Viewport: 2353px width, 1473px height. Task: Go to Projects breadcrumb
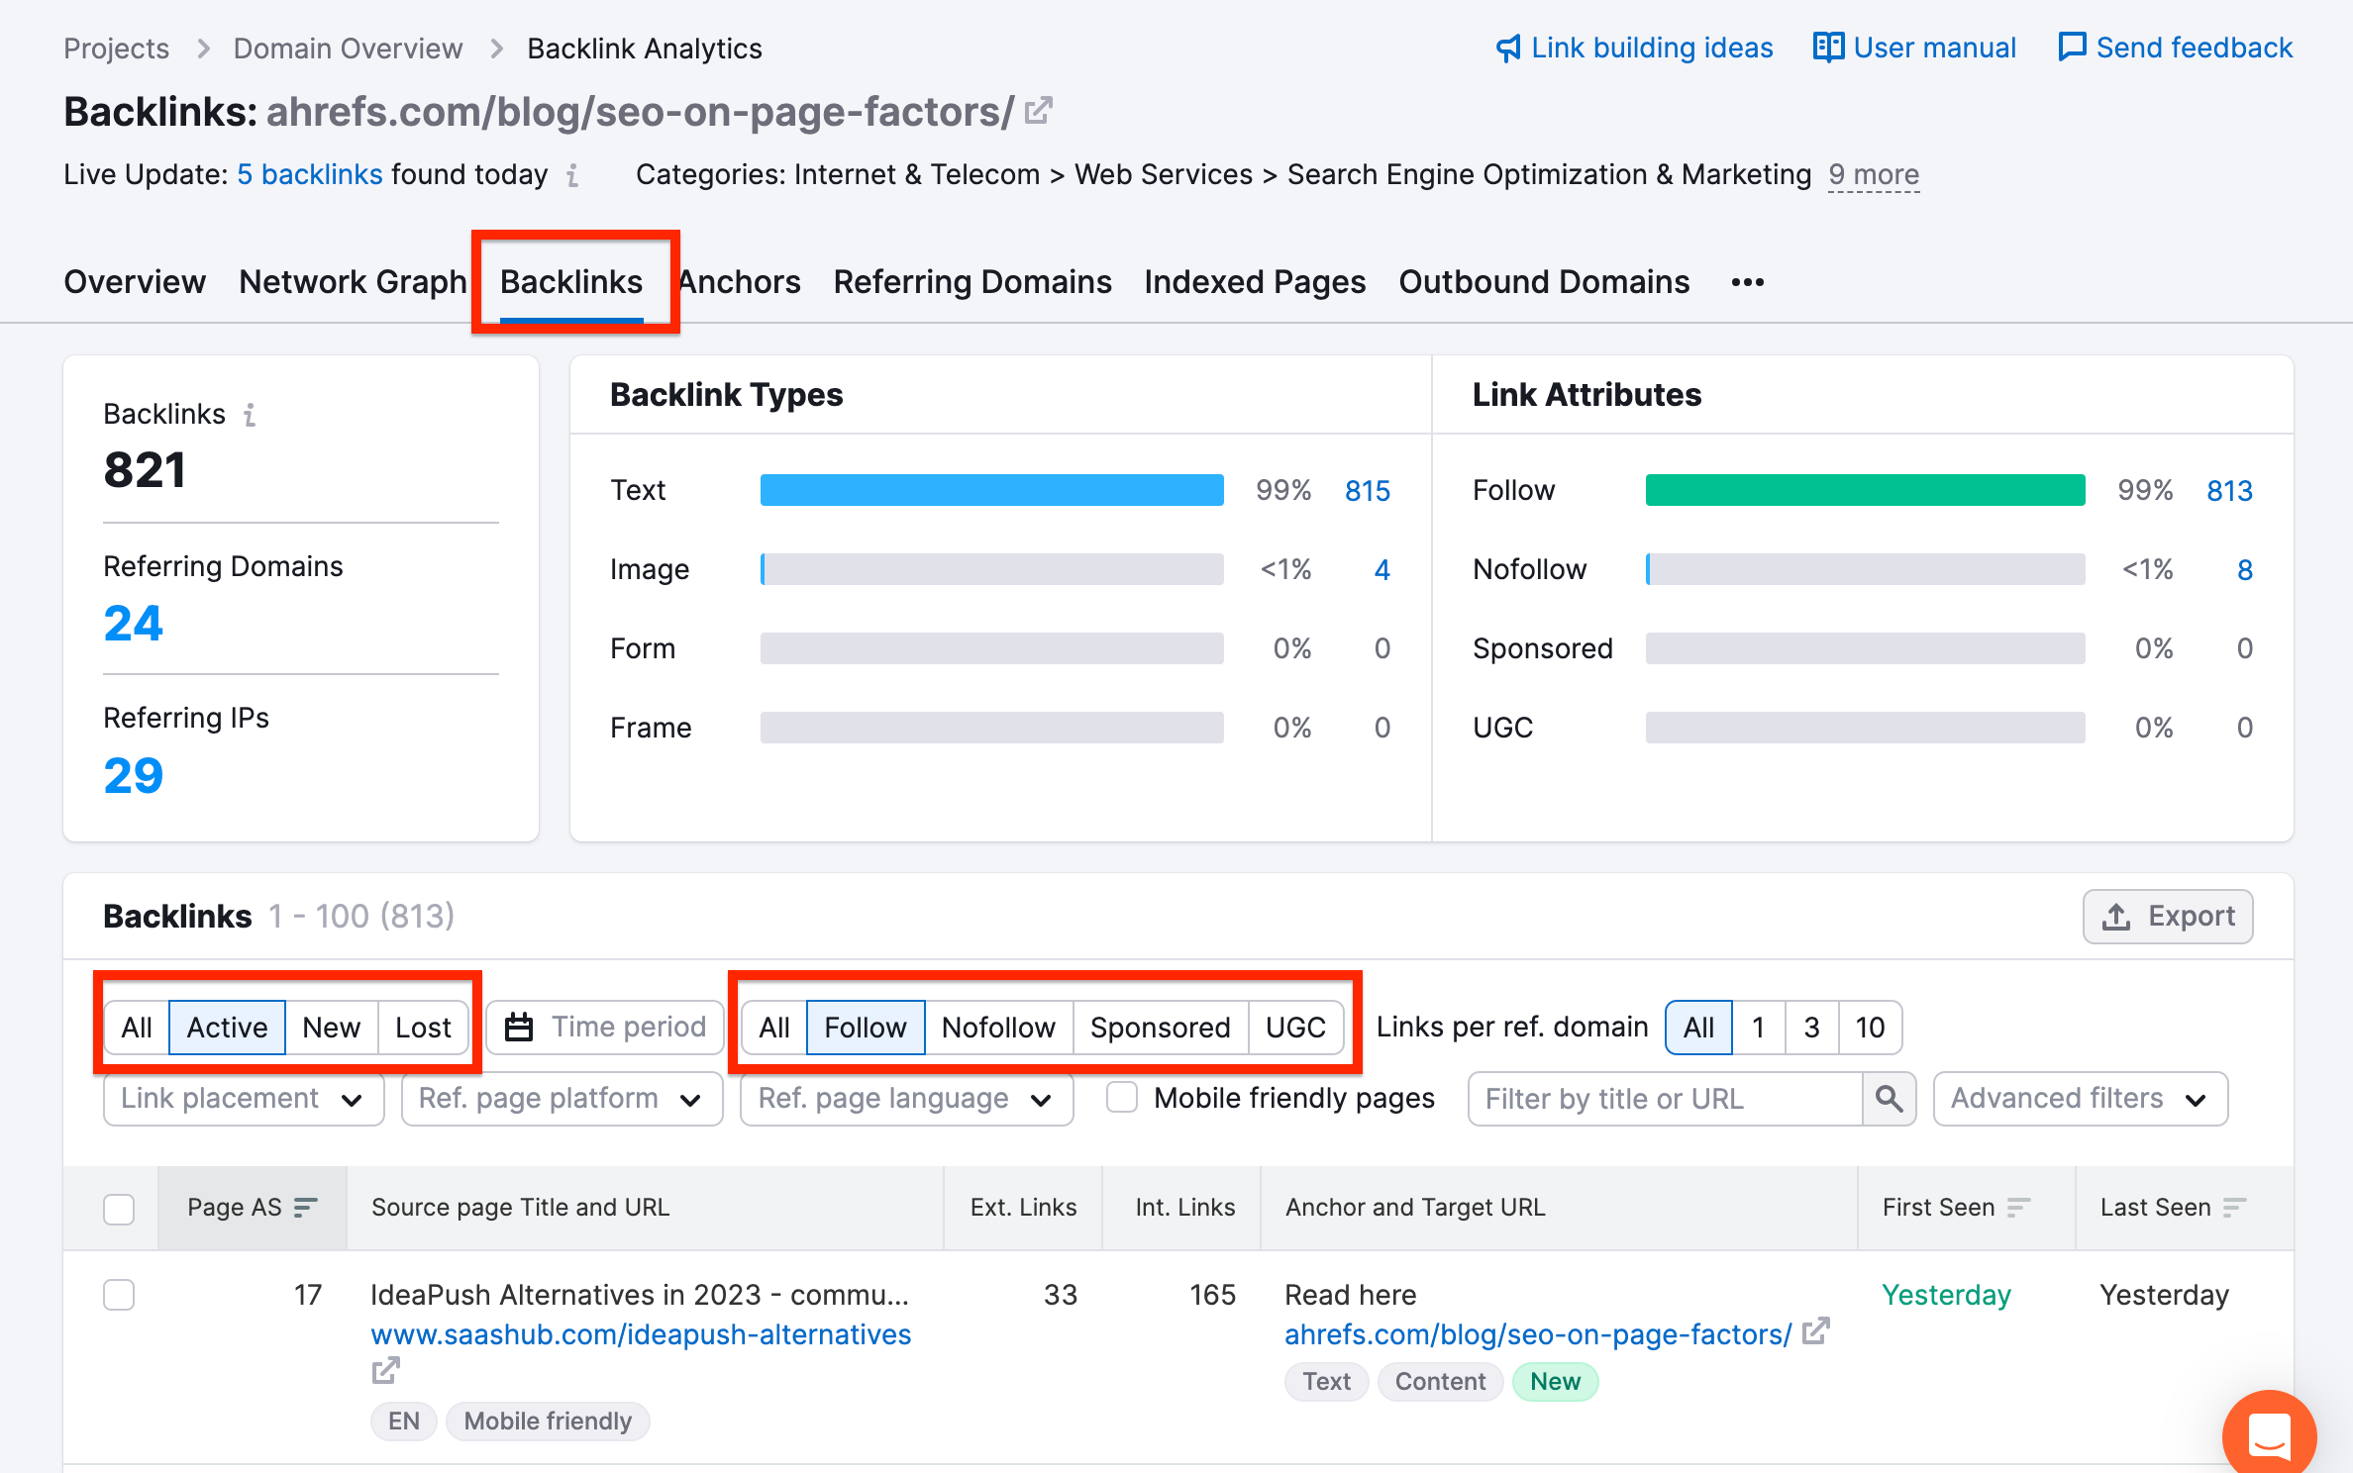click(x=116, y=49)
